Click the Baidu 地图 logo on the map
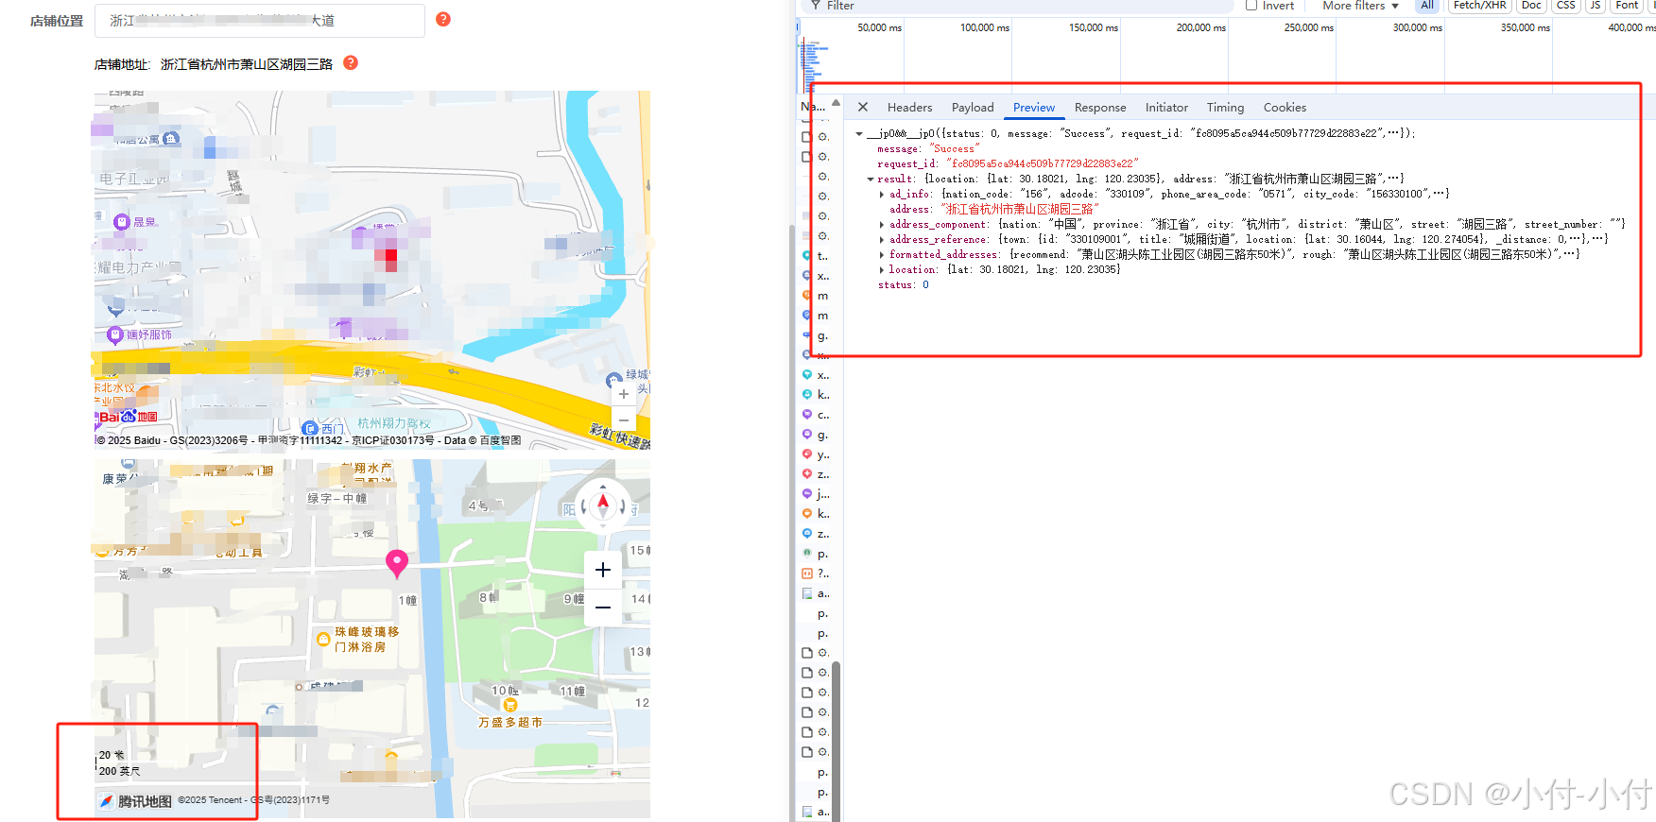 coord(127,416)
